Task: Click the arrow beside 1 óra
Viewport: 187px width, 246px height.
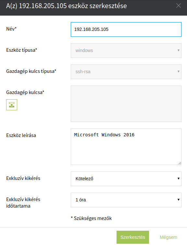Action: [x=178, y=200]
